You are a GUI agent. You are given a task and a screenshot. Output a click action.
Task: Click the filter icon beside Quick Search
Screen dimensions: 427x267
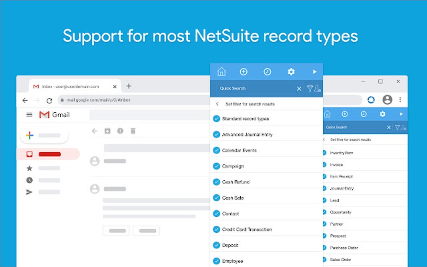point(309,88)
